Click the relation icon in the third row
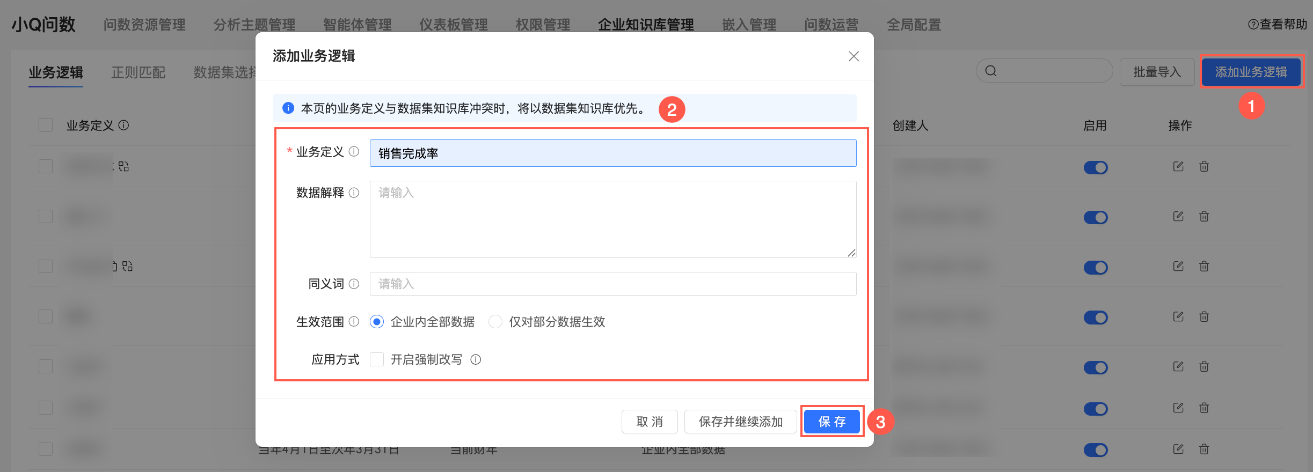Image resolution: width=1313 pixels, height=472 pixels. (x=127, y=266)
